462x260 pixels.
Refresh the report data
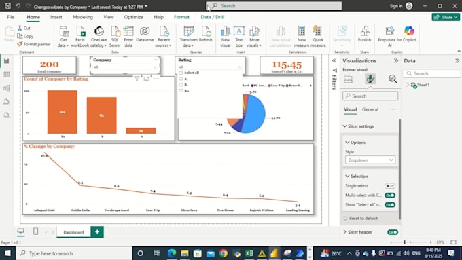click(x=206, y=34)
